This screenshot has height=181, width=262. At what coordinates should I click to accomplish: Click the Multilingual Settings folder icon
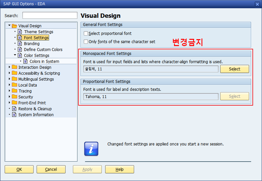tap(15, 79)
